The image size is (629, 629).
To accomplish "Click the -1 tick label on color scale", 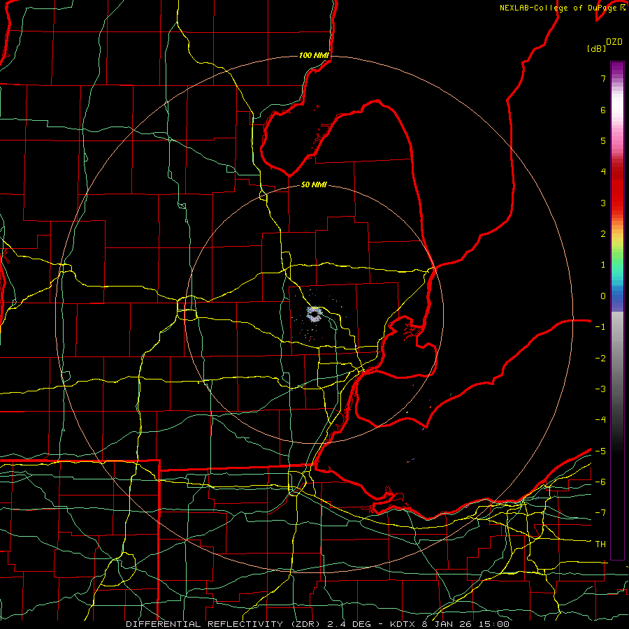I will point(600,327).
